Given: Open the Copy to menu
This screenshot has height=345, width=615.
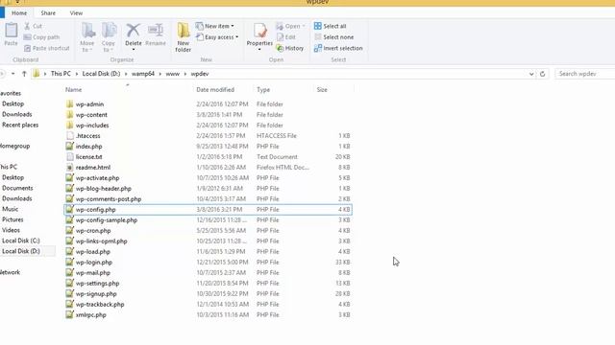Looking at the screenshot, I should 109,37.
